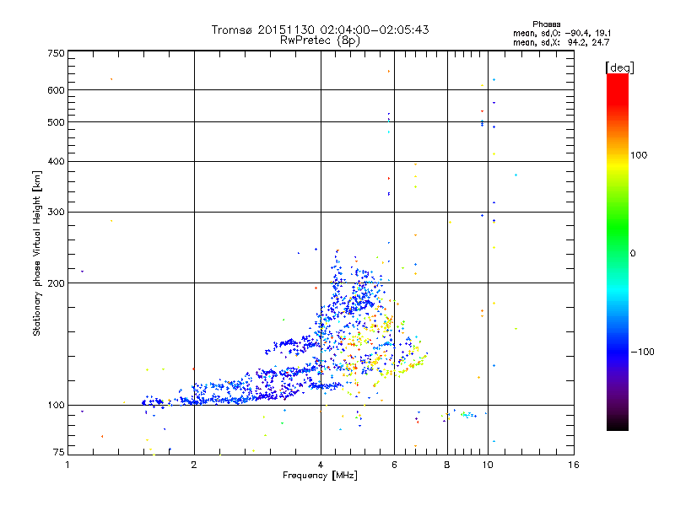Click the 4 MHz x-axis tick label
Image resolution: width=675 pixels, height=506 pixels.
click(321, 465)
